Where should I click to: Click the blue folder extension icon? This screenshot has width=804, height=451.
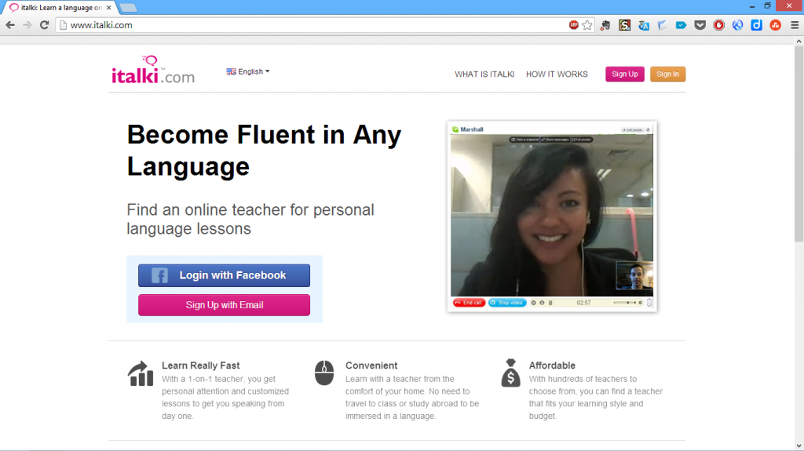(x=662, y=24)
